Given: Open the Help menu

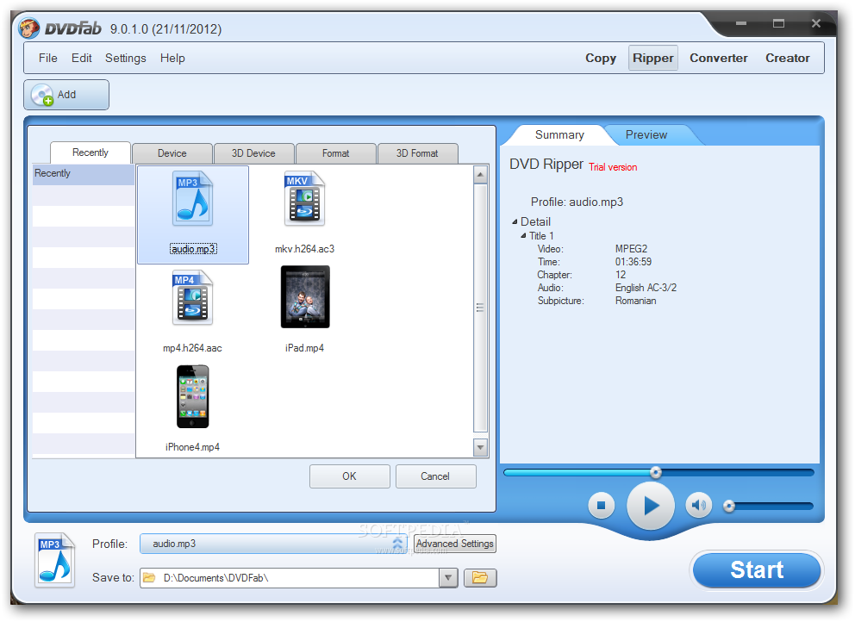Looking at the screenshot, I should pos(172,59).
